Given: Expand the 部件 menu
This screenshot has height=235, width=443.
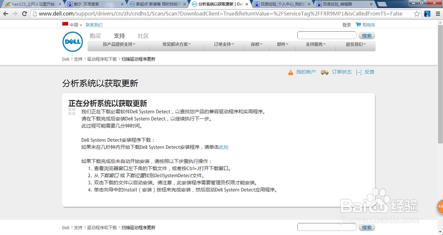Looking at the screenshot, I should 282,44.
